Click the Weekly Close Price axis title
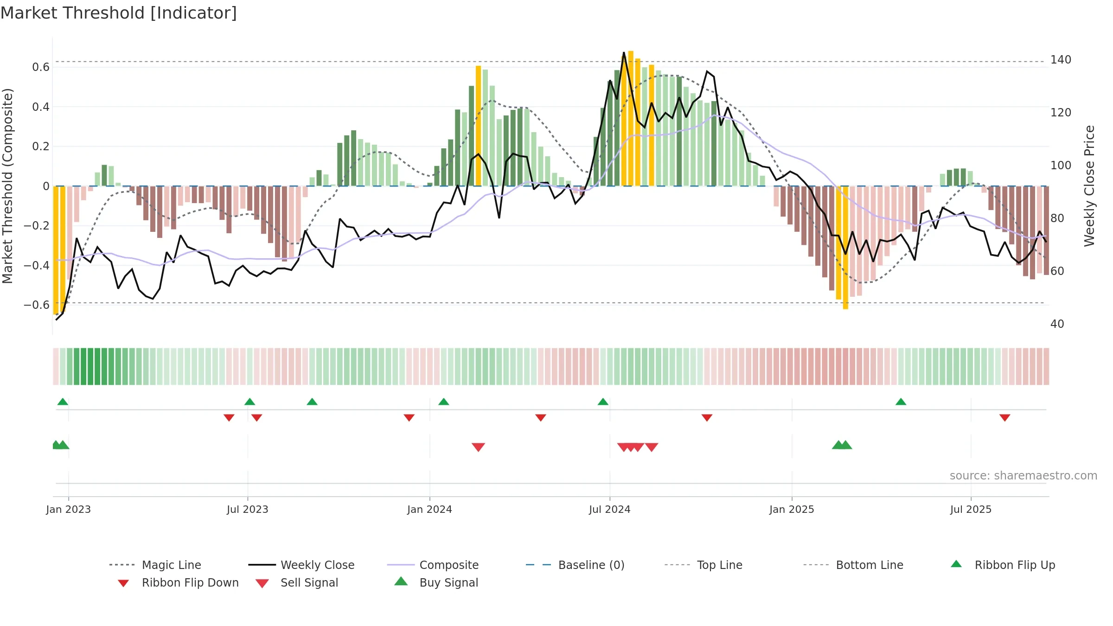This screenshot has height=626, width=1113. coord(1089,185)
